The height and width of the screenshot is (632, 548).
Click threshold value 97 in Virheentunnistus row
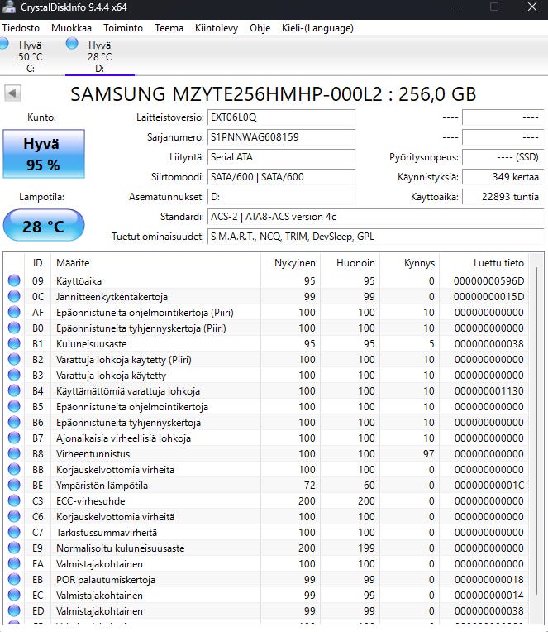pos(428,454)
